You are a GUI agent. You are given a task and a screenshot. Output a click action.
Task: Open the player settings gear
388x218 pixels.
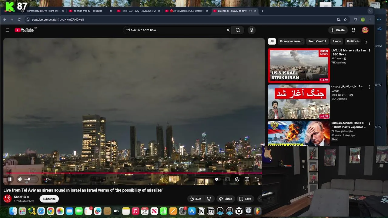[237, 179]
